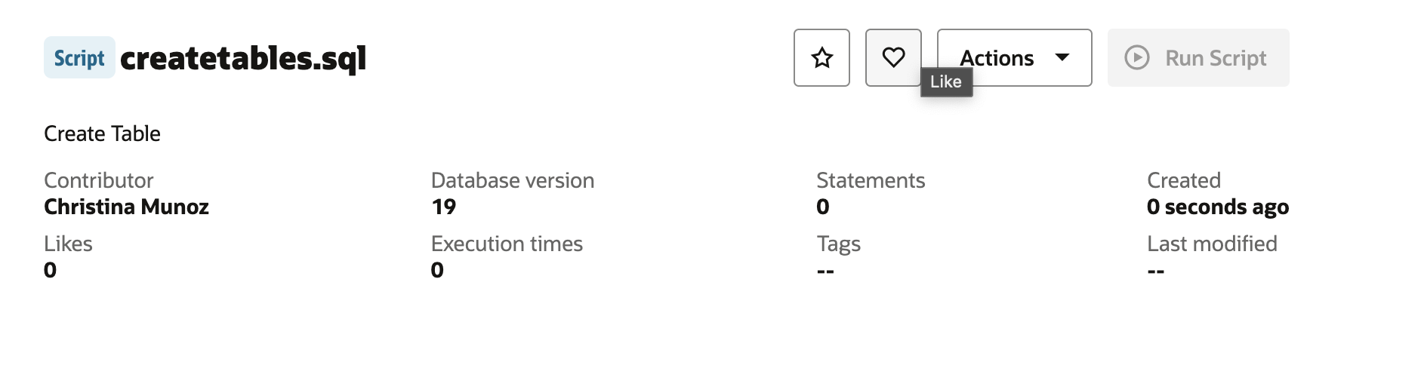
Task: Like the script with the heart icon
Action: pos(893,57)
